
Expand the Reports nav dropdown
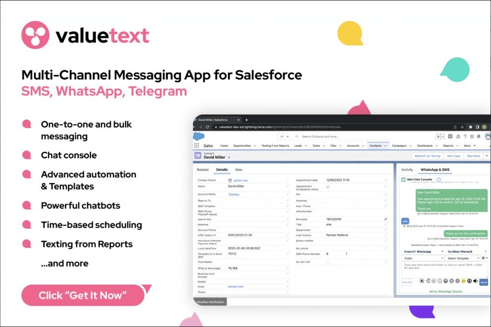pyautogui.click(x=457, y=146)
